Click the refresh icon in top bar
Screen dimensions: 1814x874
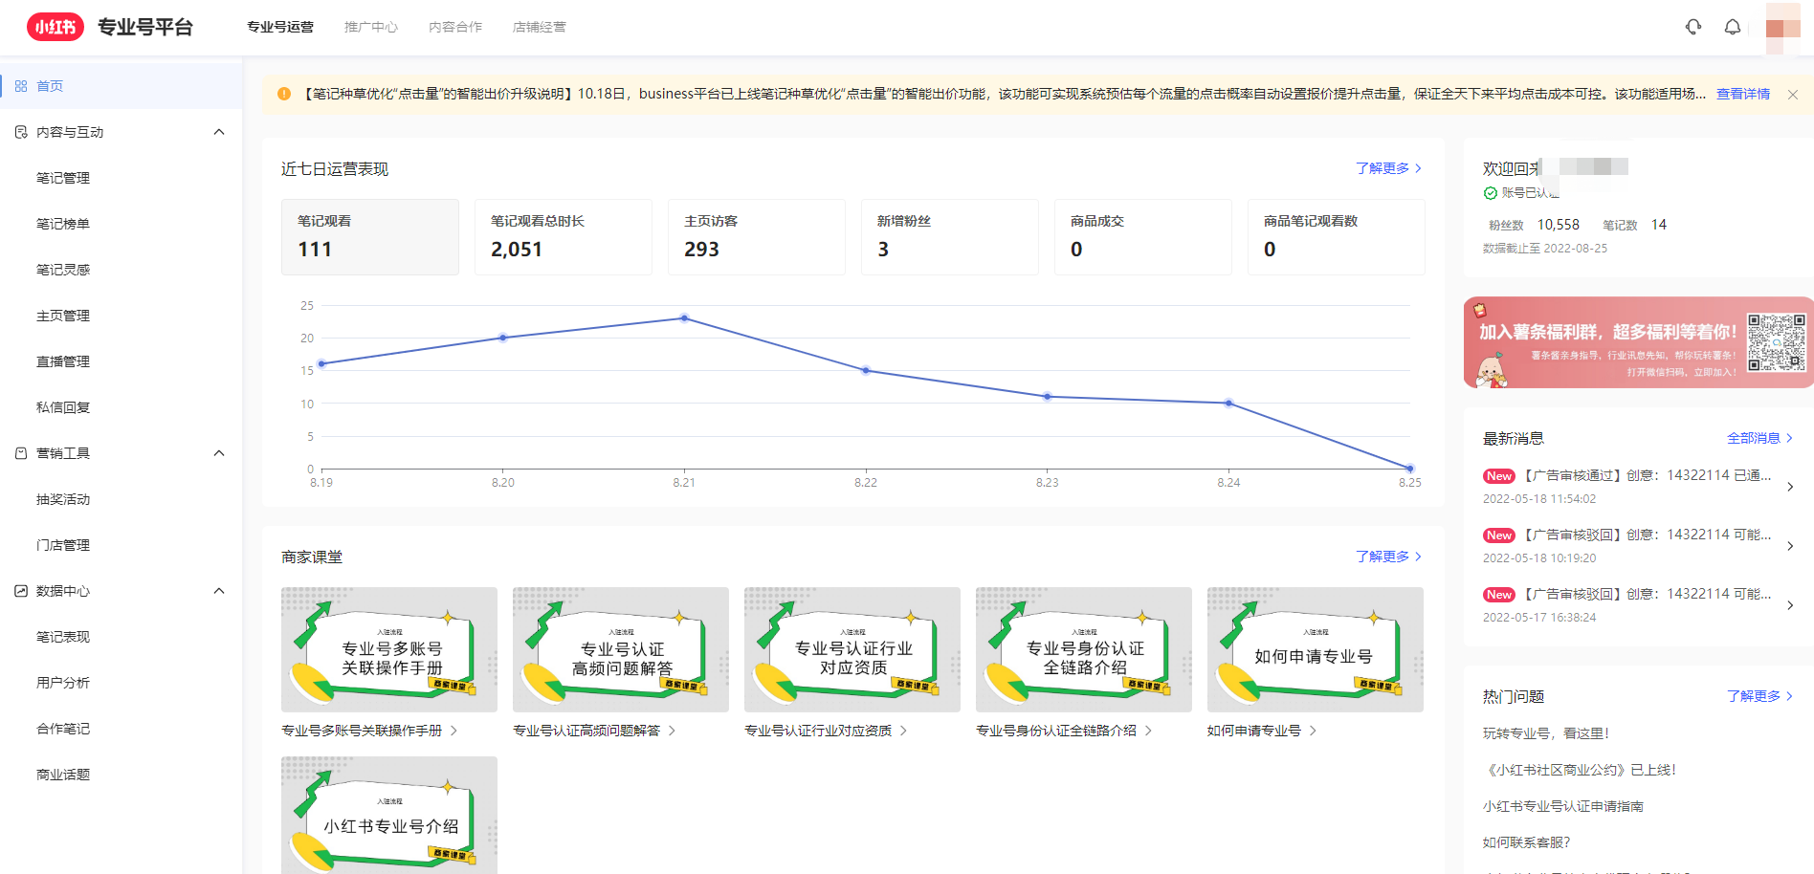(1693, 27)
